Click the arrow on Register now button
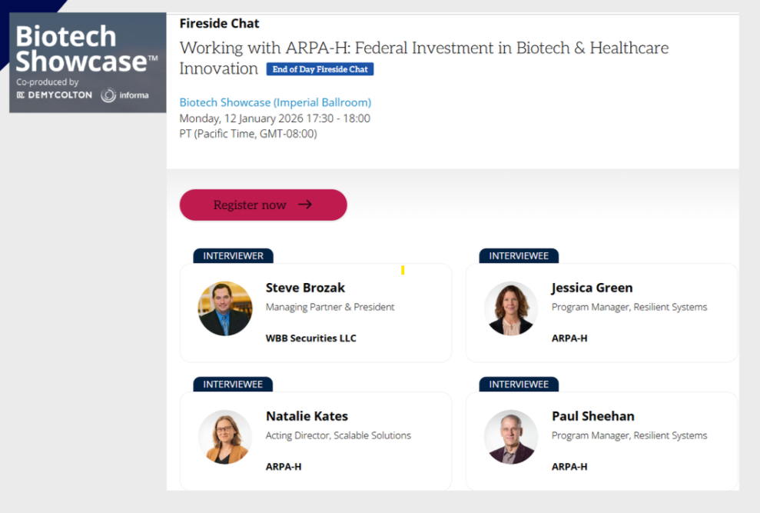 coord(305,205)
